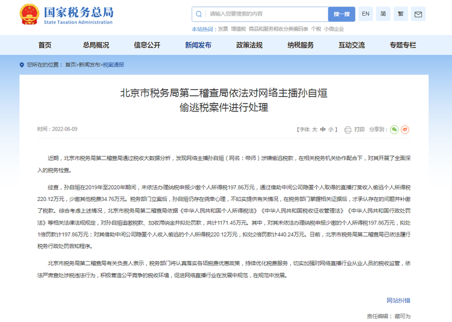452x322 pixels.
Task: Share article to WeChat
Action: (394, 129)
